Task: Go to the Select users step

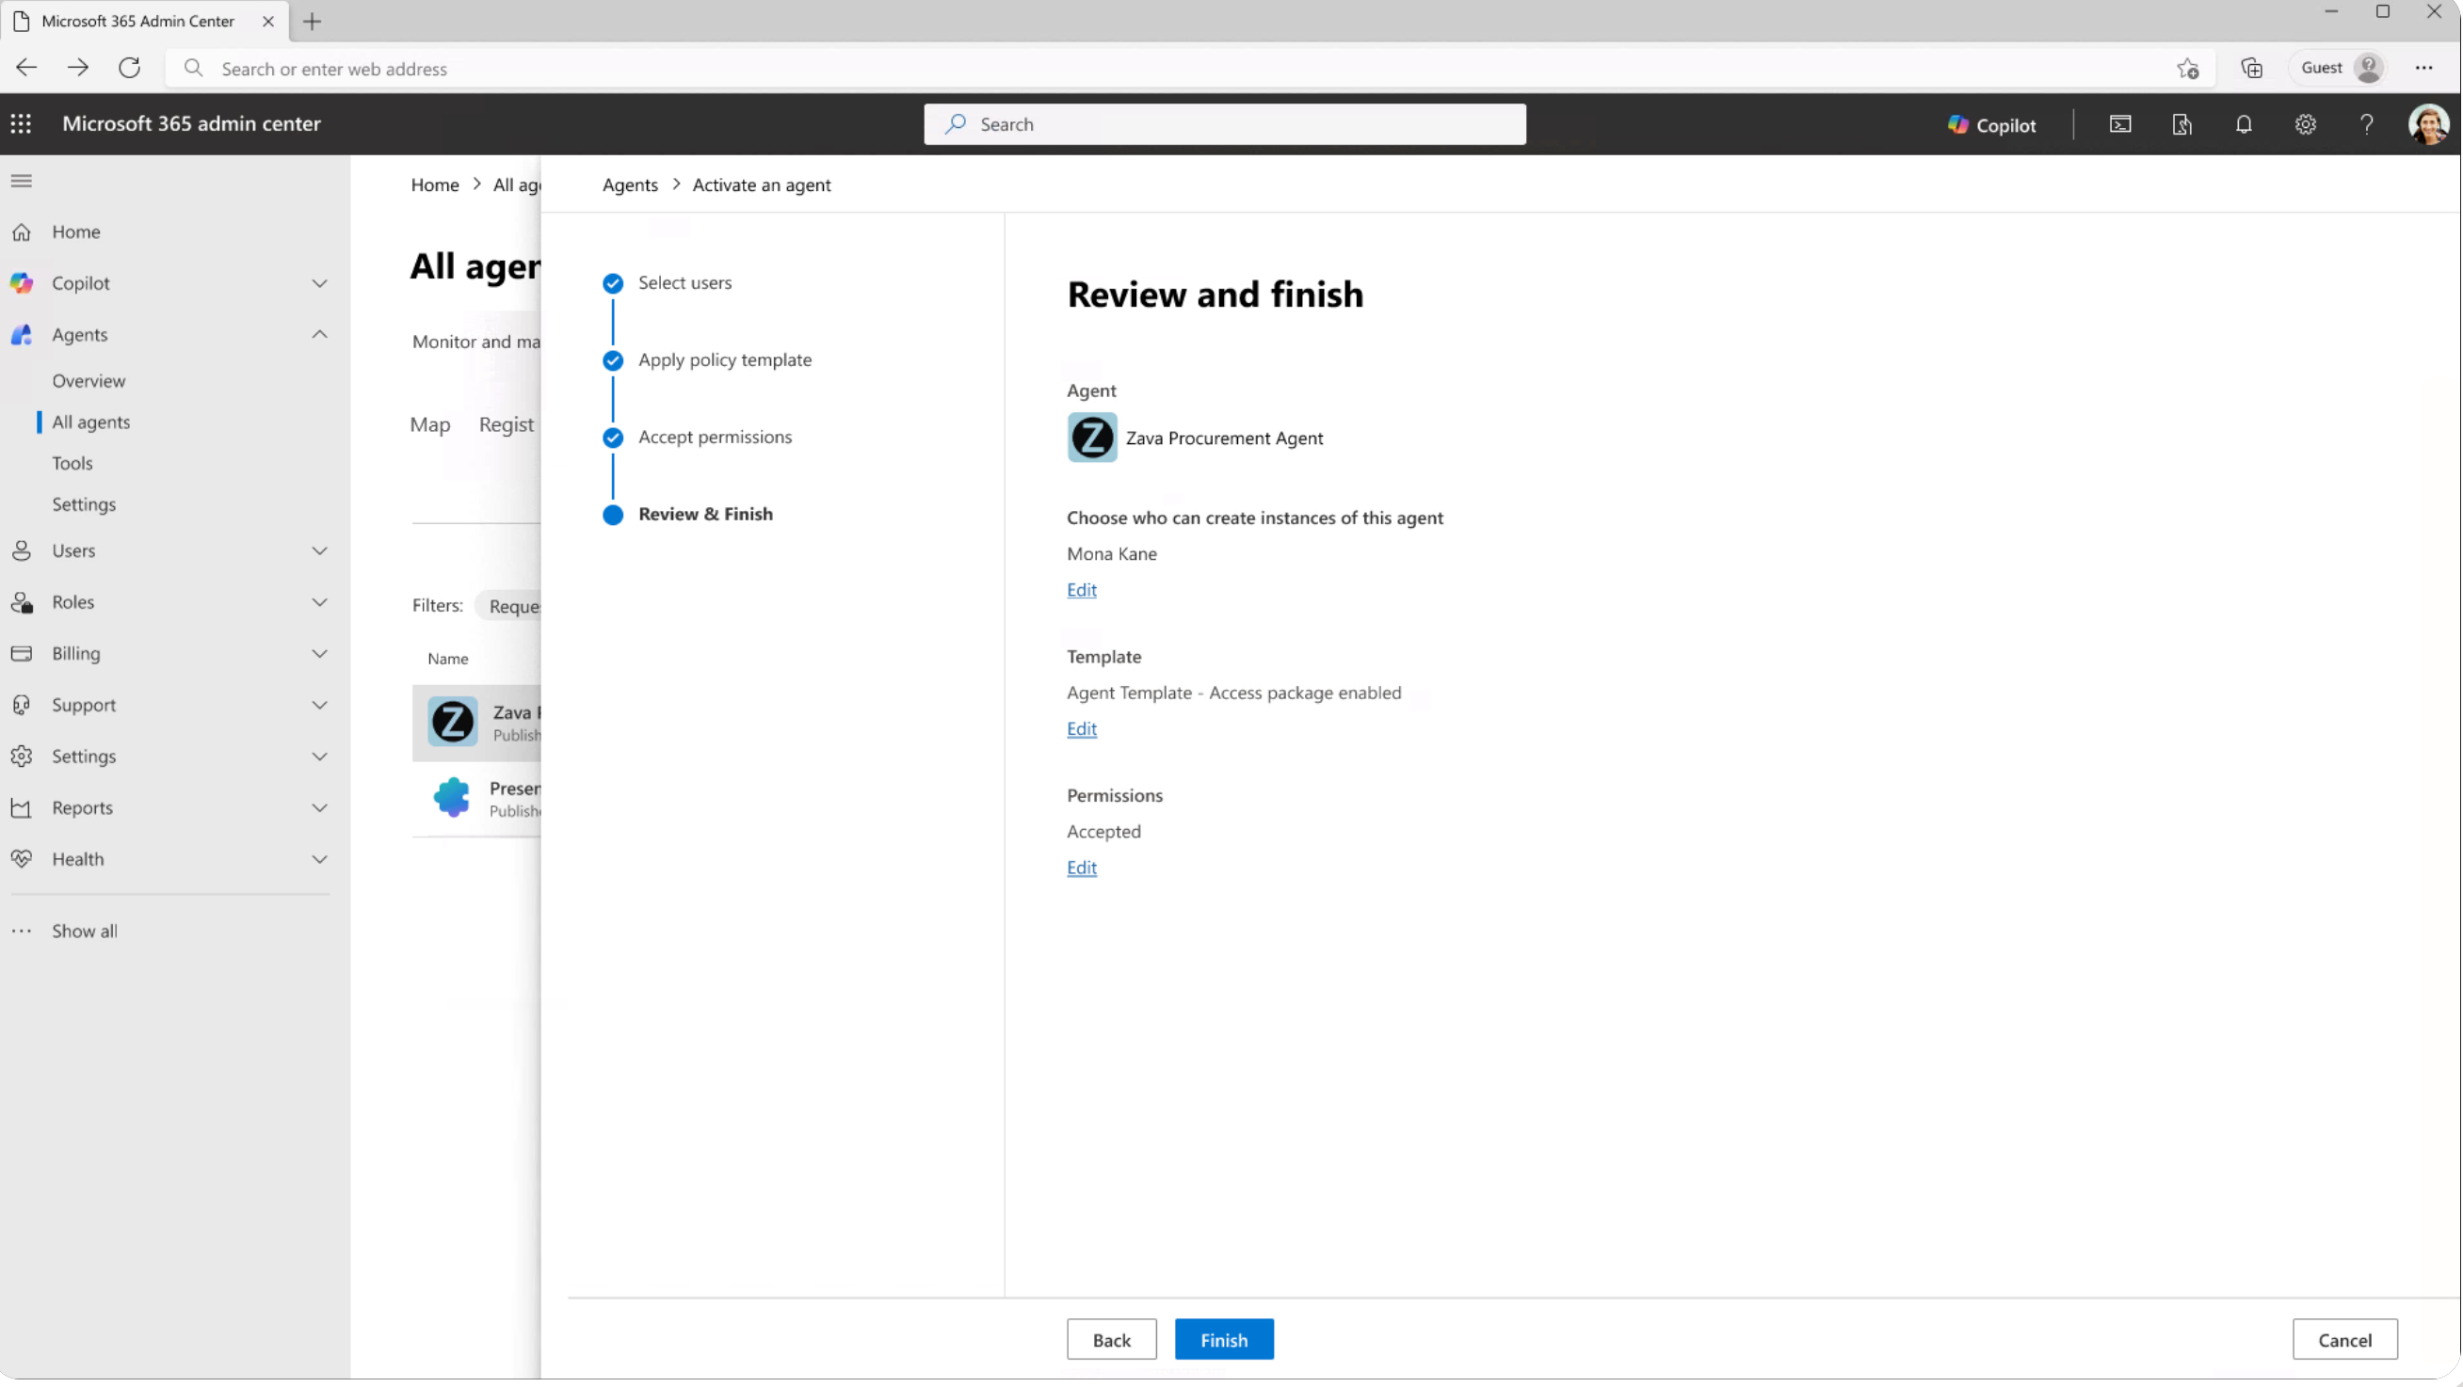Action: 684,283
